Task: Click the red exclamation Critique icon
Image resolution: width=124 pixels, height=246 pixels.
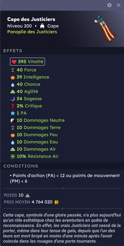Action: [x=13, y=106]
